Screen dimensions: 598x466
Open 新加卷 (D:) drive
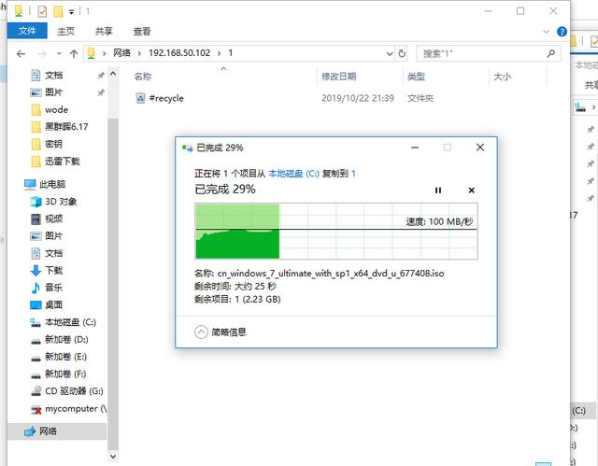coord(66,340)
